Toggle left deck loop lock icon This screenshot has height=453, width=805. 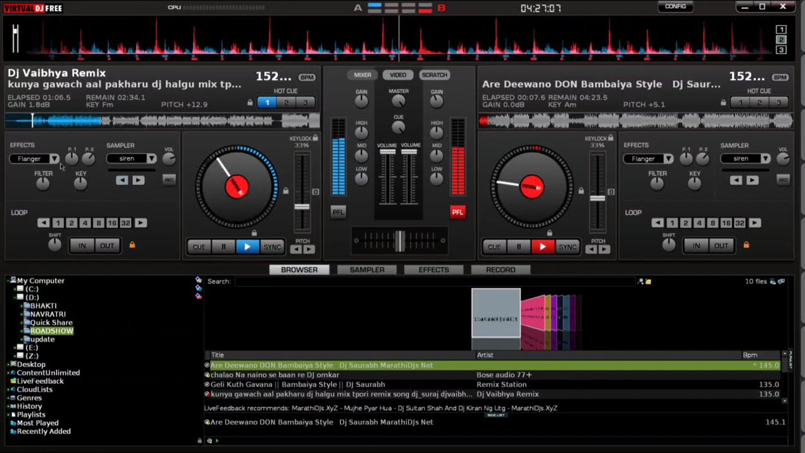(x=132, y=245)
